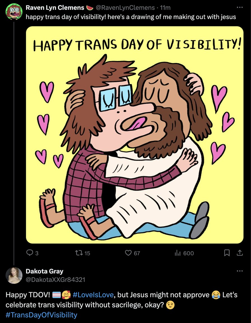Image resolution: width=251 pixels, height=323 pixels.
Task: Click the Raven Lyn Clemens display name
Action: [55, 8]
